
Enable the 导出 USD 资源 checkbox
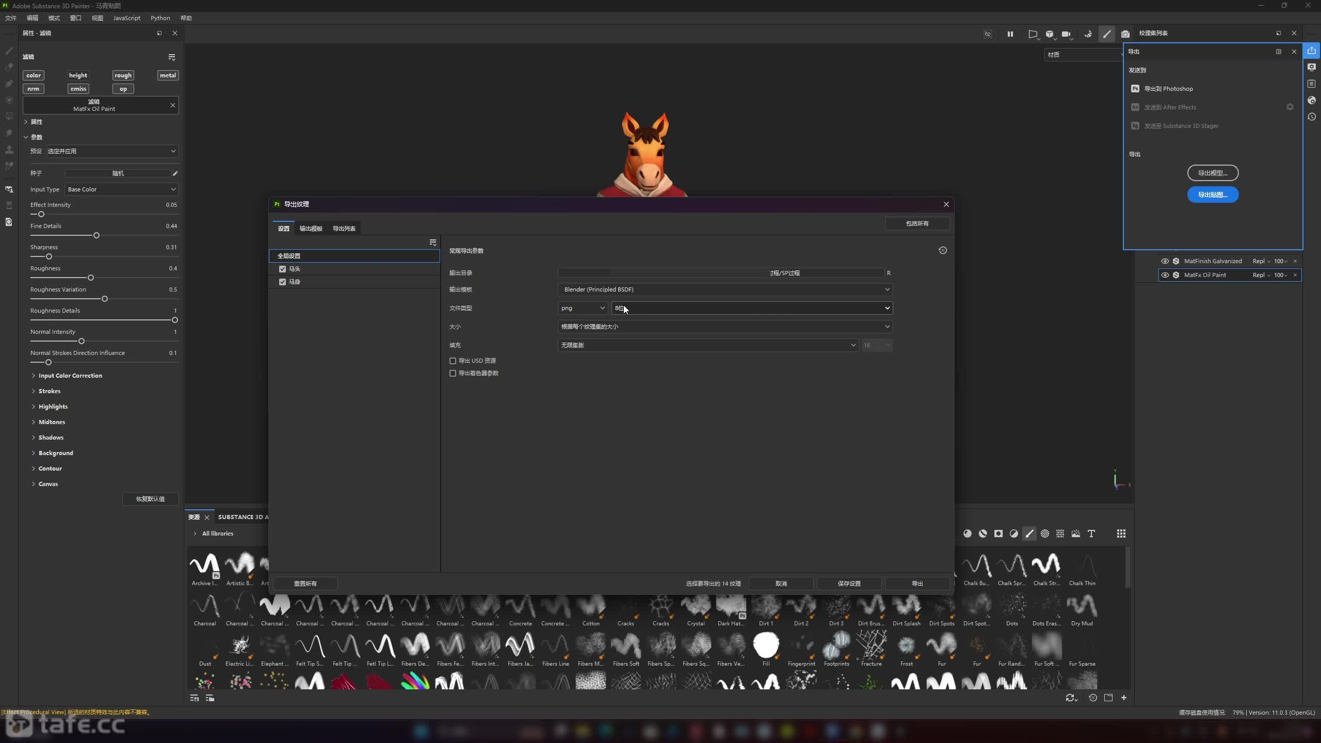click(453, 361)
